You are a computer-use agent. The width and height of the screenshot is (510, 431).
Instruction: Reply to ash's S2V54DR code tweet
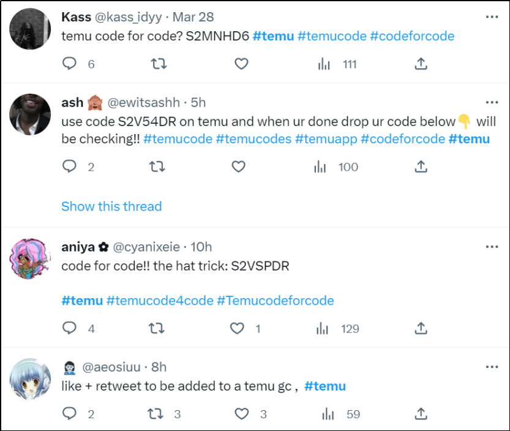pos(70,167)
